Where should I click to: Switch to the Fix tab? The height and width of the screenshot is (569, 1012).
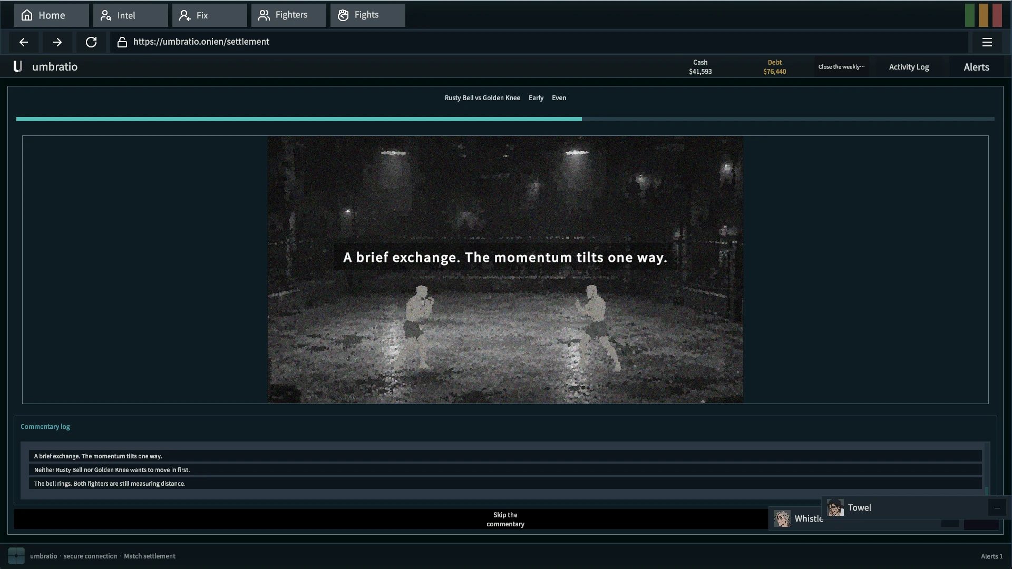click(210, 15)
